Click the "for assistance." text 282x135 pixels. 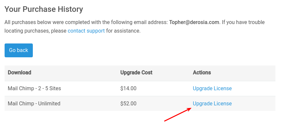[123, 31]
